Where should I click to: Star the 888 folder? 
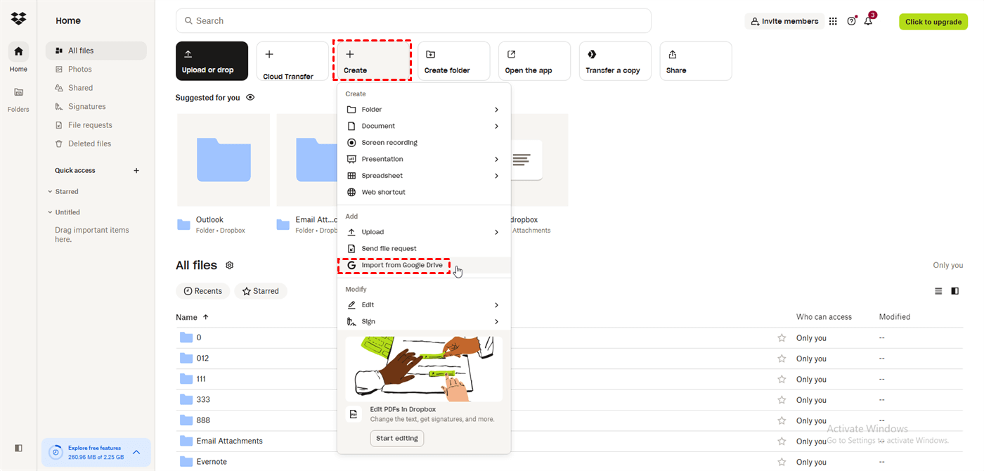[782, 420]
